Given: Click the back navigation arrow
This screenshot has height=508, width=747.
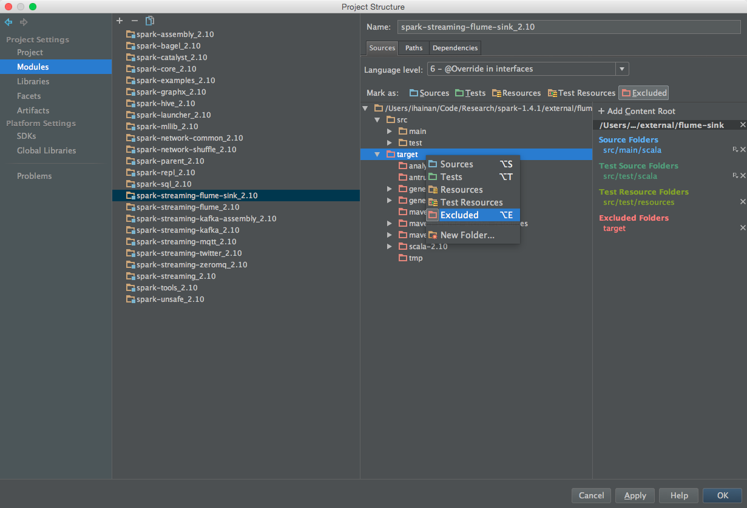Looking at the screenshot, I should (x=8, y=22).
